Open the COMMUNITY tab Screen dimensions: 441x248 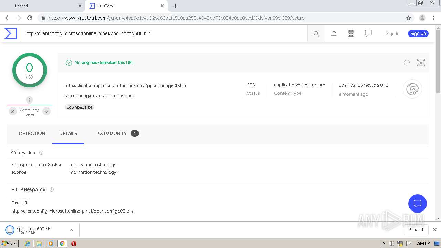118,133
